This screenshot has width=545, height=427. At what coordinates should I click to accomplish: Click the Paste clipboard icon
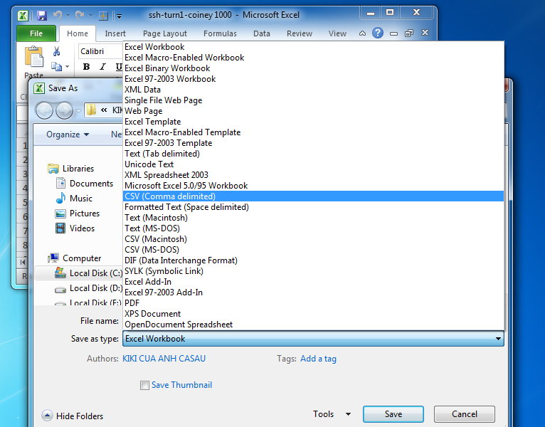pyautogui.click(x=33, y=56)
